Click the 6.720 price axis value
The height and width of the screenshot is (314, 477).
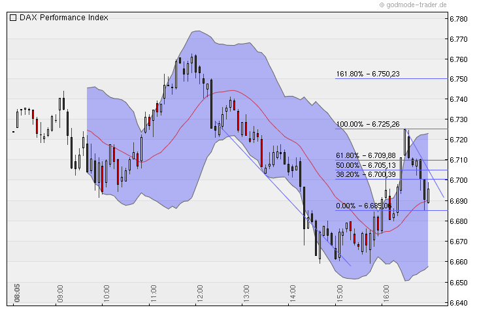coord(459,140)
